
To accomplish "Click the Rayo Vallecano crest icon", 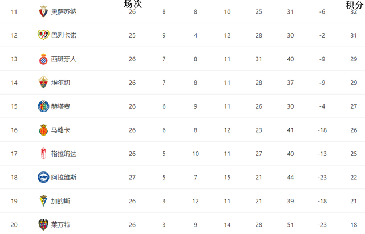I will [x=43, y=35].
